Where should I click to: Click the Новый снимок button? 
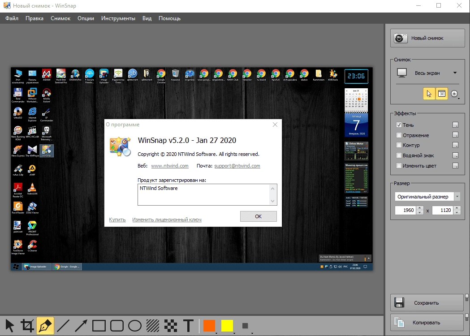click(427, 38)
